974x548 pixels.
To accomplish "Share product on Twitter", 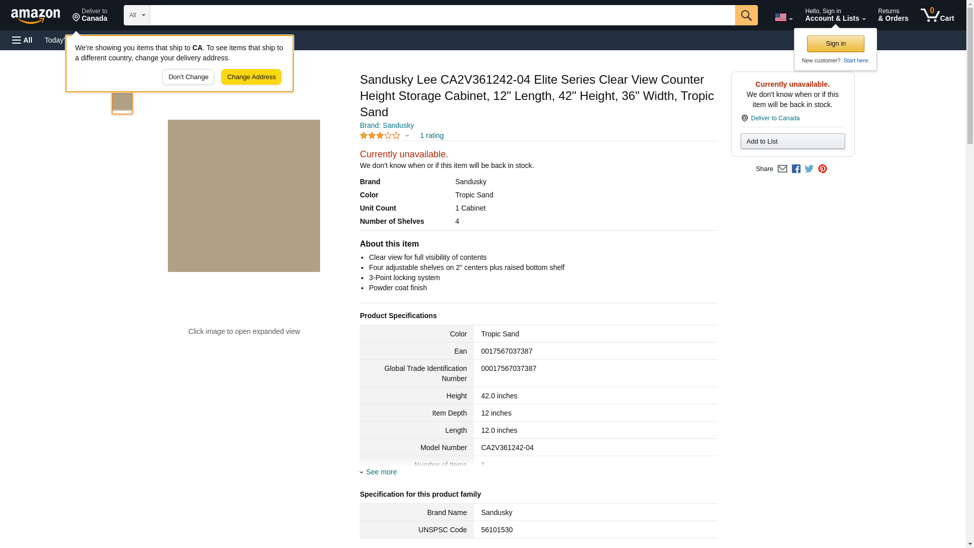I will pyautogui.click(x=809, y=169).
